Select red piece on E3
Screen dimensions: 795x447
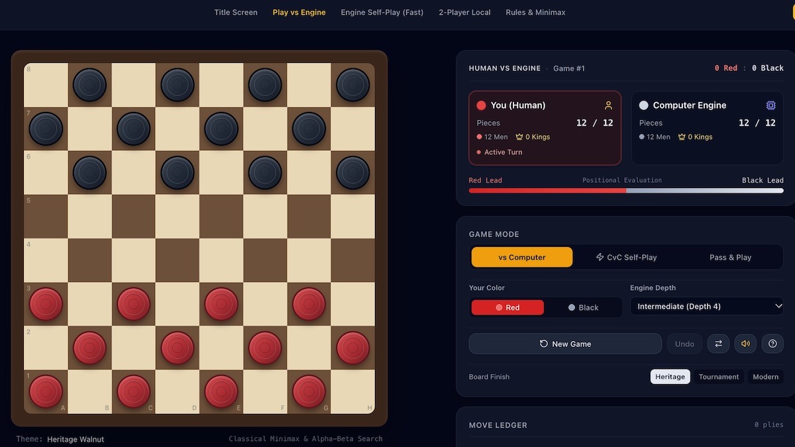pyautogui.click(x=221, y=304)
